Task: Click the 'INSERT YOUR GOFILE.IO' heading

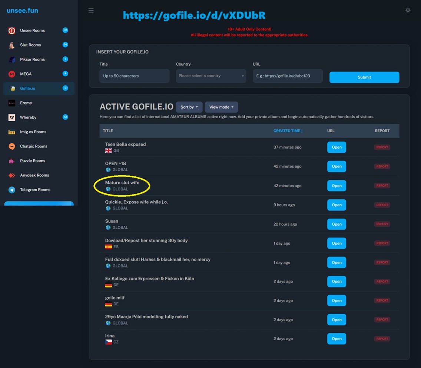Action: click(x=122, y=52)
